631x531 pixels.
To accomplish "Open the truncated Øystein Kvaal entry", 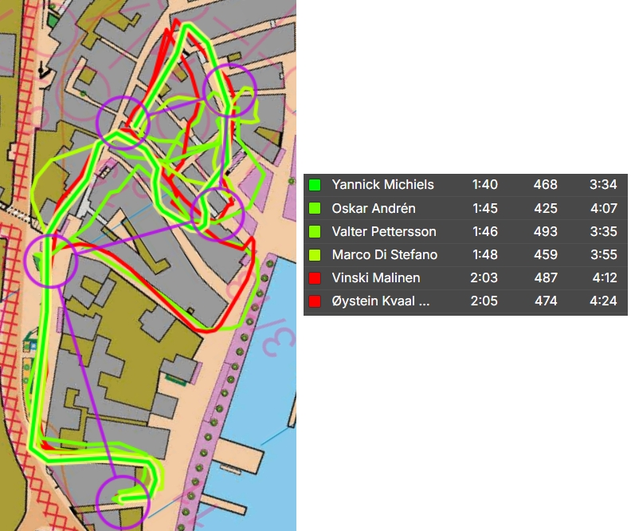I will coord(380,301).
